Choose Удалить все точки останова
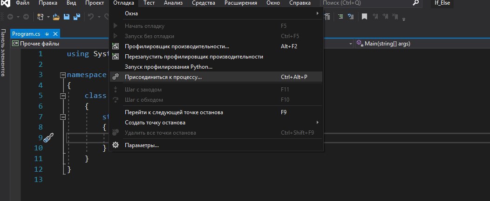 [216, 133]
